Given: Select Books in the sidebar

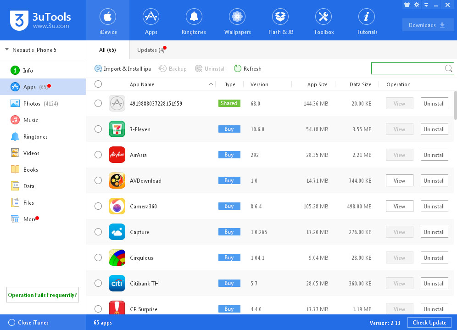Looking at the screenshot, I should tap(43, 170).
